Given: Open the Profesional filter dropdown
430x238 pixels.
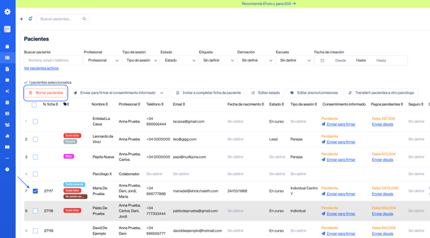Looking at the screenshot, I should pyautogui.click(x=103, y=60).
